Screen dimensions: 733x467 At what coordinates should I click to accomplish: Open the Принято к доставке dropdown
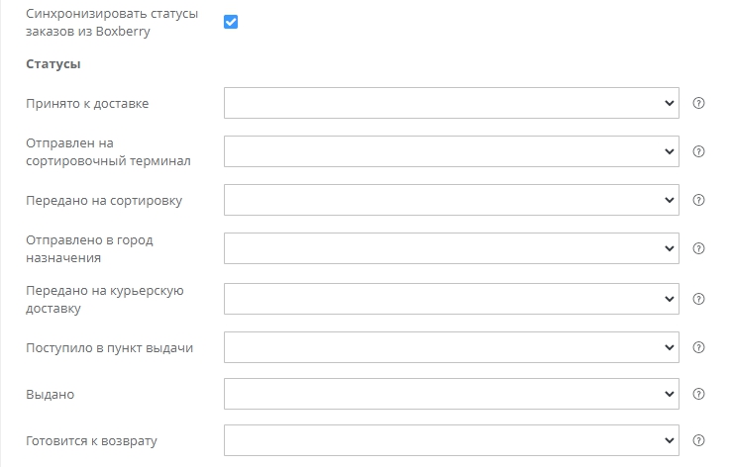(x=451, y=103)
